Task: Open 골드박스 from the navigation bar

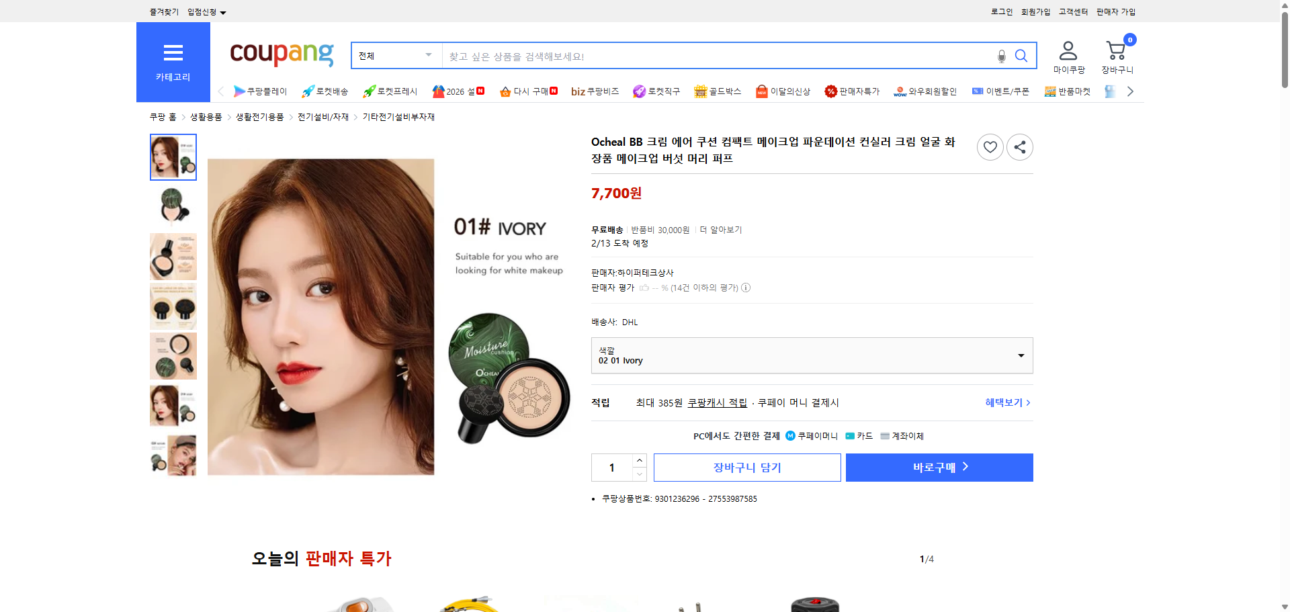Action: point(718,91)
